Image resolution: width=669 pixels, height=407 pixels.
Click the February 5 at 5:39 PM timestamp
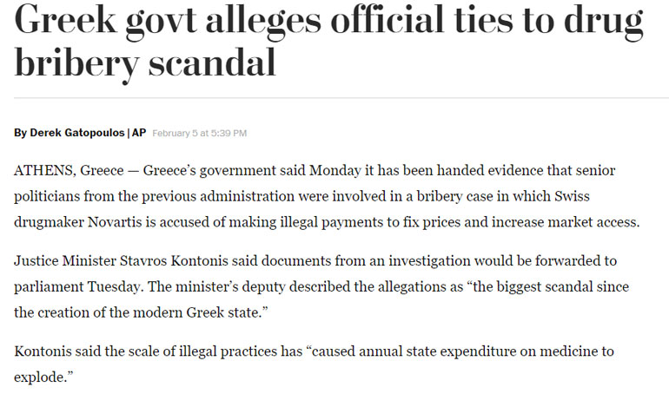[x=200, y=133]
